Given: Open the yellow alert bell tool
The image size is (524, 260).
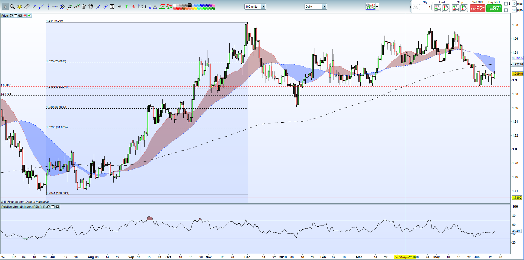Looking at the screenshot, I should pyautogui.click(x=19, y=7).
